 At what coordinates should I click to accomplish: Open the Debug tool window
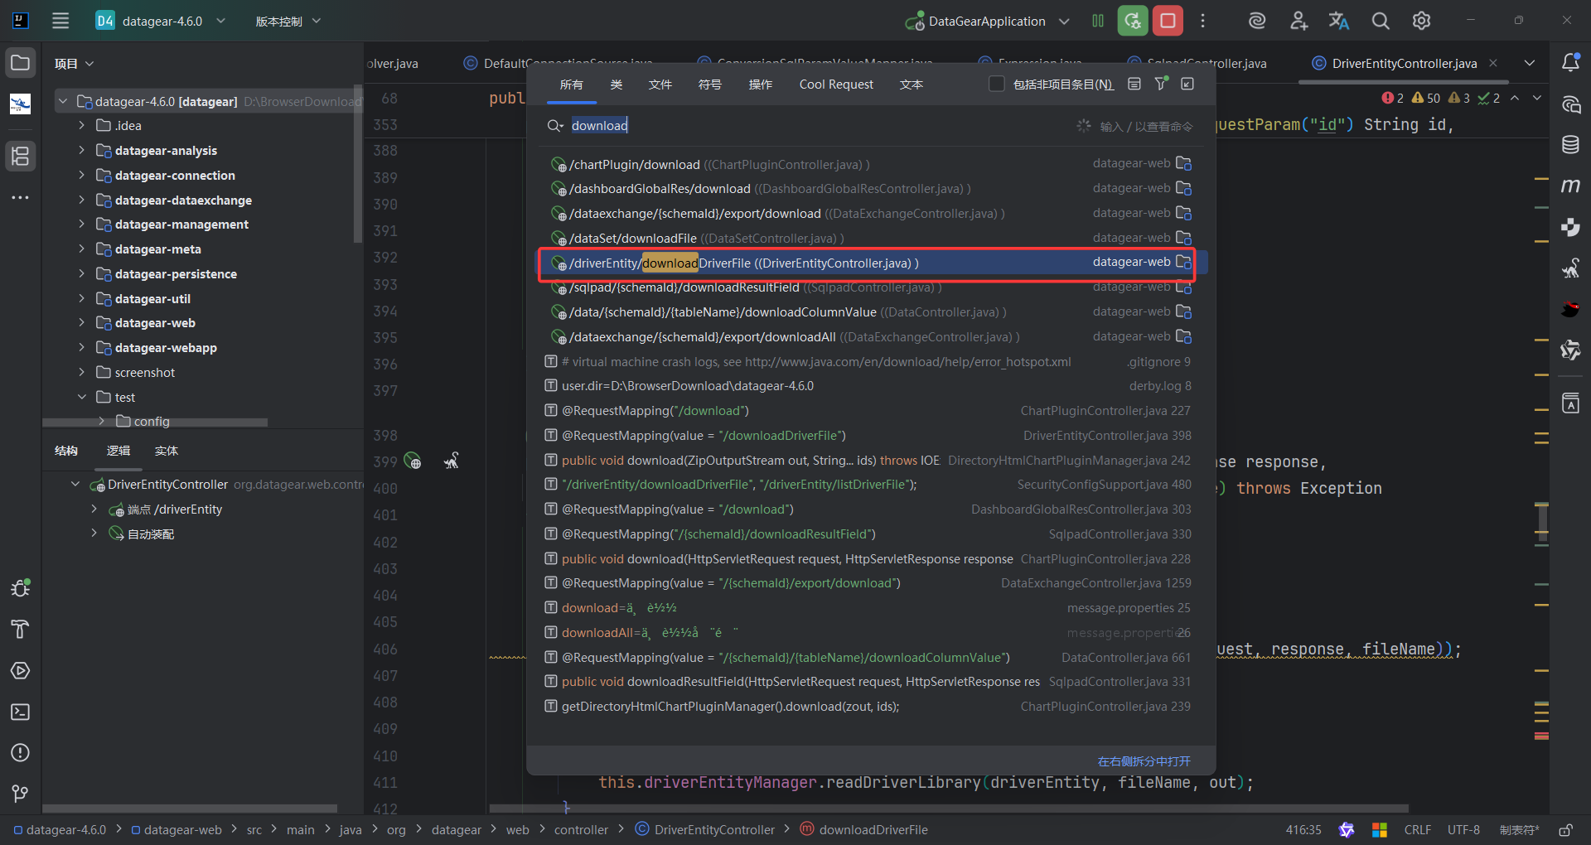(x=21, y=588)
